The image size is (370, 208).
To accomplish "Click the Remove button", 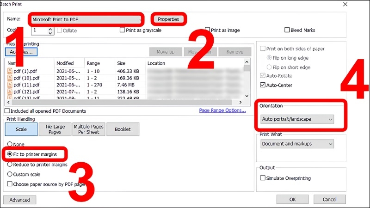I will pos(235,52).
